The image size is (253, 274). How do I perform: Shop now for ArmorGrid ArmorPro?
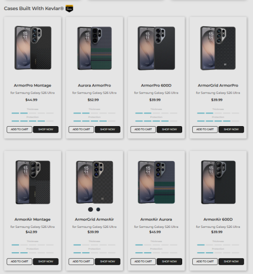coord(231,130)
